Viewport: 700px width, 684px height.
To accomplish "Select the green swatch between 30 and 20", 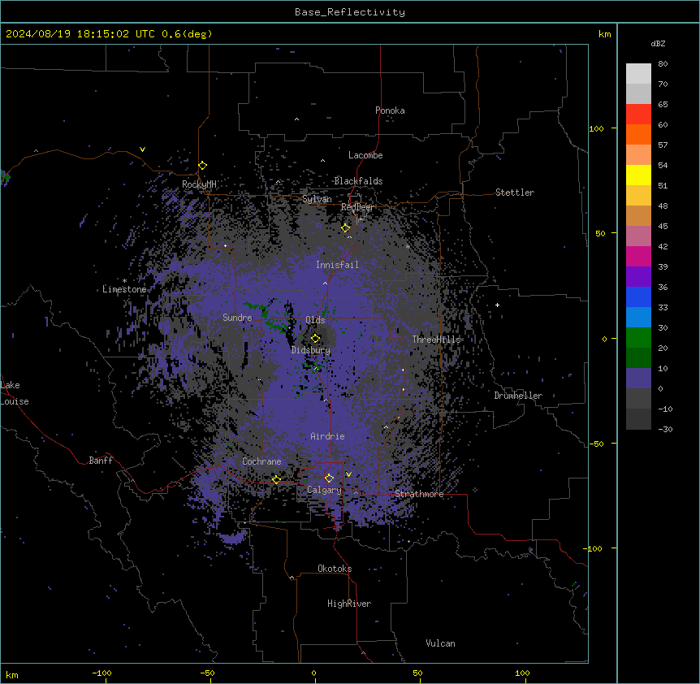I will 638,338.
